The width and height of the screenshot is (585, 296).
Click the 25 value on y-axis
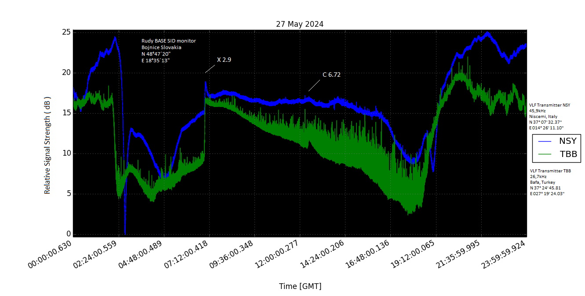[x=65, y=32]
